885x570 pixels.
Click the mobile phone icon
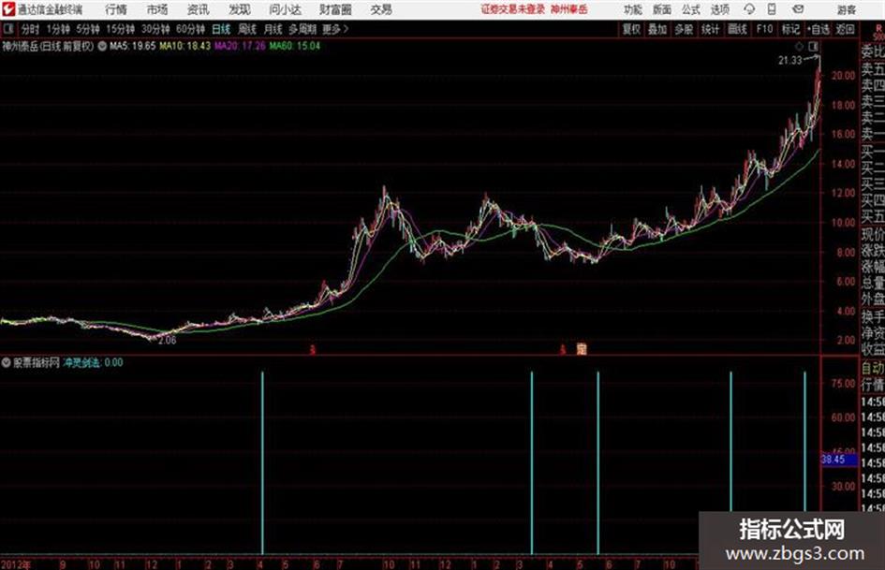pos(772,9)
